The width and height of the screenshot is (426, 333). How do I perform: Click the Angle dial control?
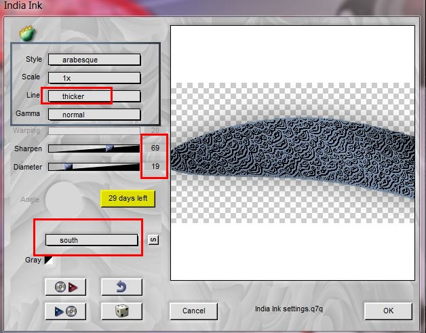pos(64,199)
